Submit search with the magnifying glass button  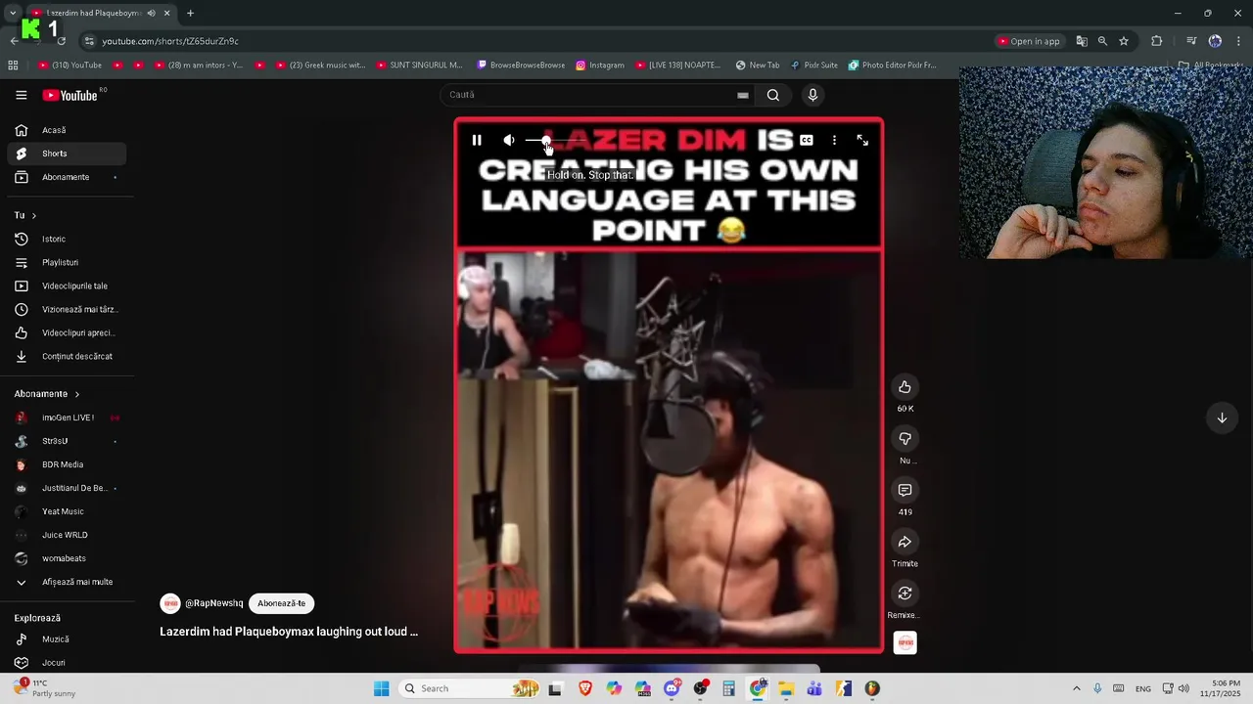773,95
